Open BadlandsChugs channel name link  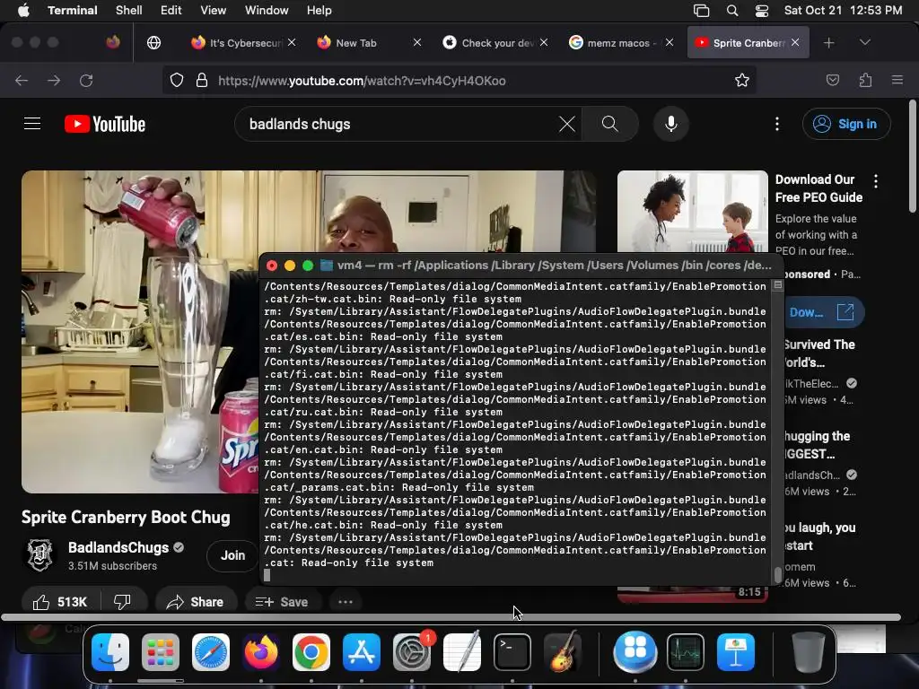pyautogui.click(x=118, y=547)
